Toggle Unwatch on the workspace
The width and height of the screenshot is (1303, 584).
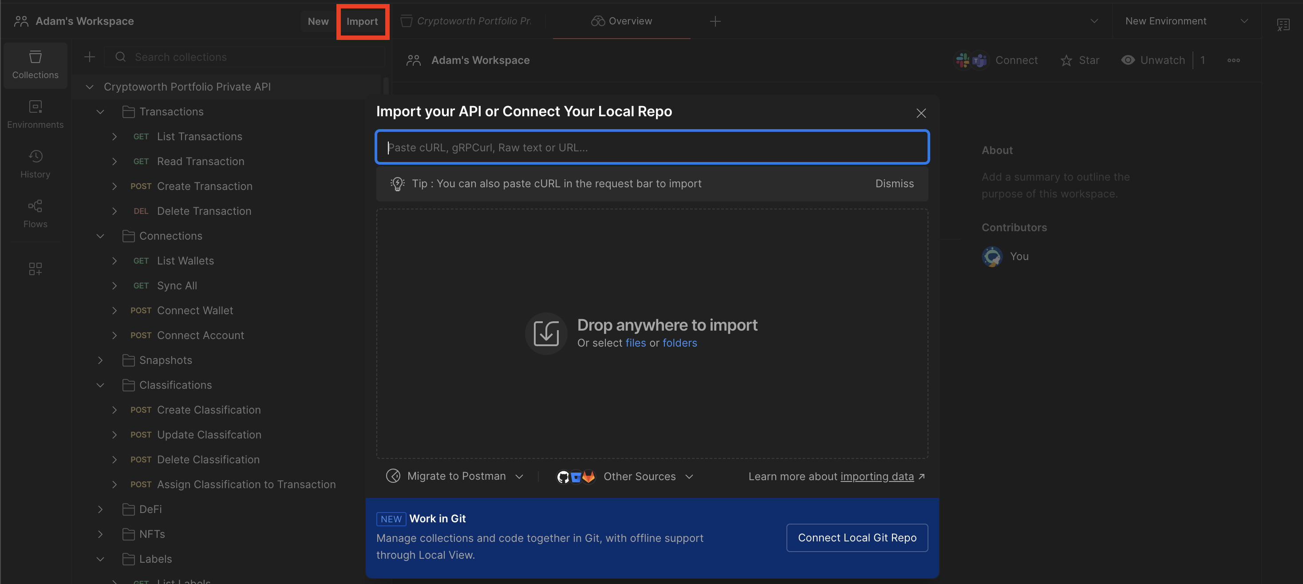pyautogui.click(x=1153, y=60)
